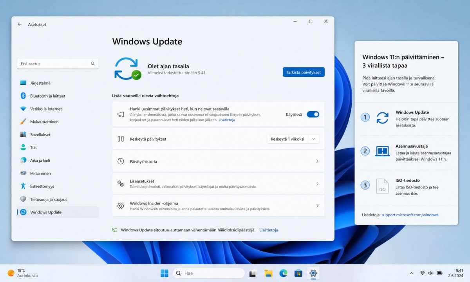Click the pause icon beside Keskeytä päivitykset
This screenshot has width=470, height=282.
121,139
